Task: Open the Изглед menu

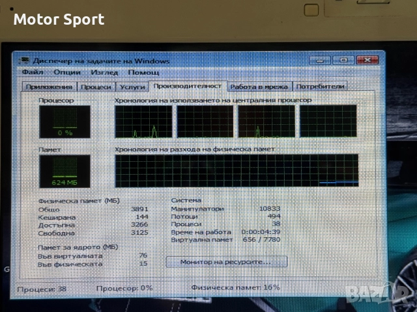Action: (104, 72)
